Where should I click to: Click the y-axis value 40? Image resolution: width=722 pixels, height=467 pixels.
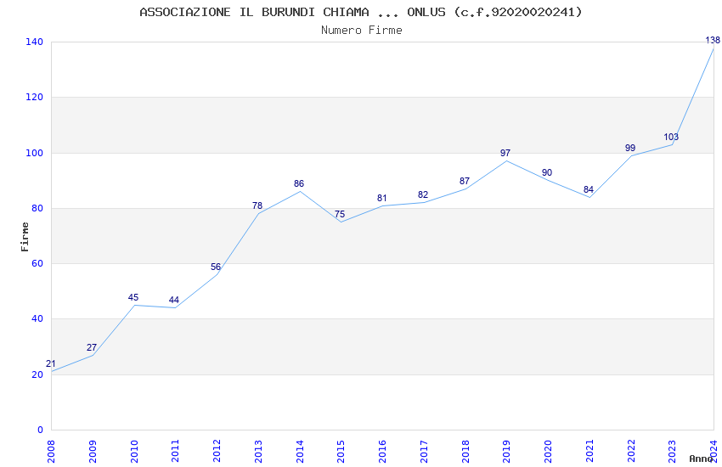(x=37, y=319)
